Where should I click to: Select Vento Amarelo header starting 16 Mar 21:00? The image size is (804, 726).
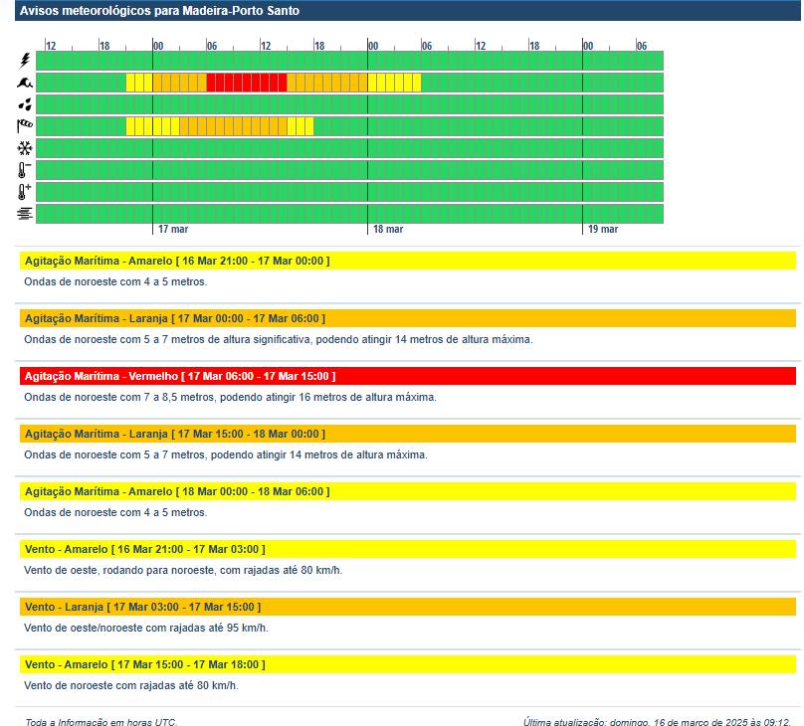(x=144, y=549)
